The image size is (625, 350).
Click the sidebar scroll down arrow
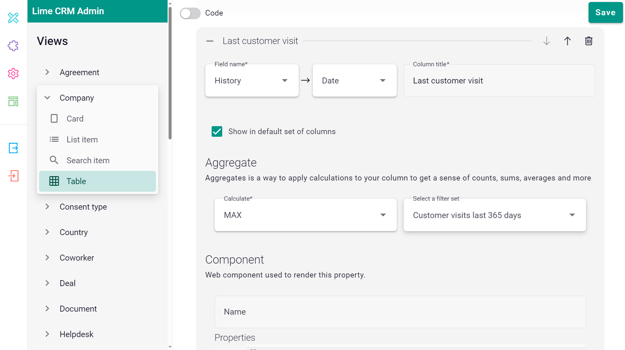(170, 347)
